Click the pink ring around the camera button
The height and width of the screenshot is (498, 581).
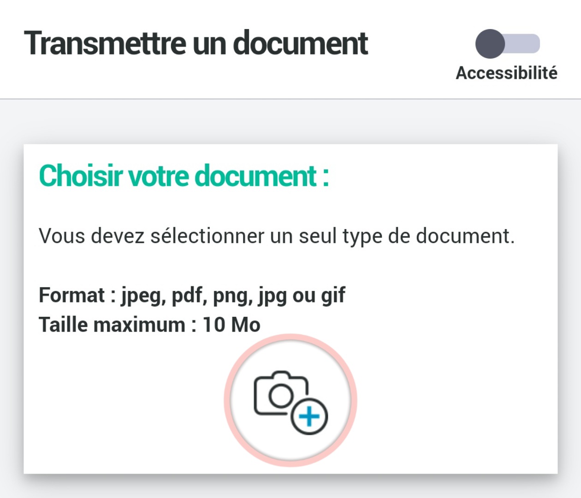click(x=229, y=400)
